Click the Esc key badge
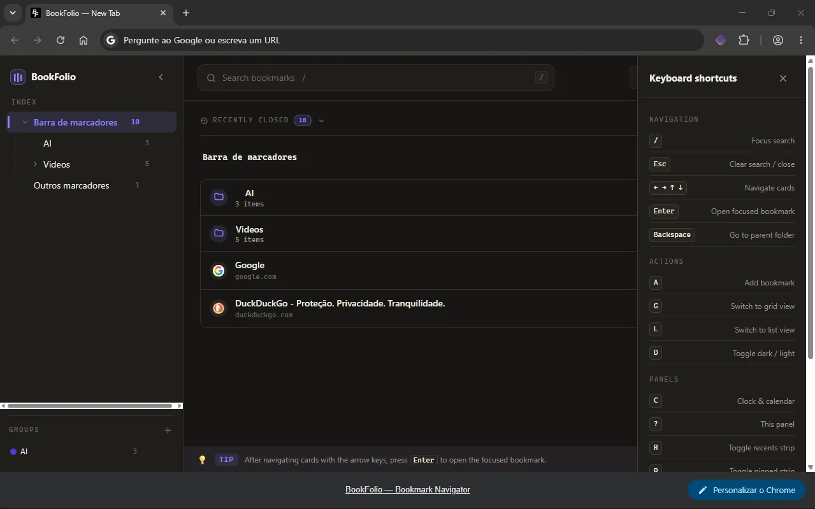This screenshot has height=509, width=815. pyautogui.click(x=660, y=164)
